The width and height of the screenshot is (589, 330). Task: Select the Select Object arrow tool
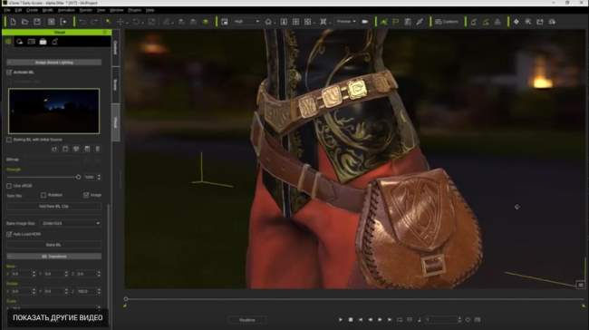[x=108, y=22]
